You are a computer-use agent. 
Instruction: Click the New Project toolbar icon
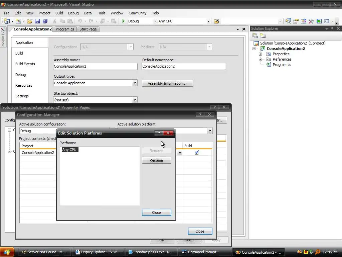pos(7,21)
